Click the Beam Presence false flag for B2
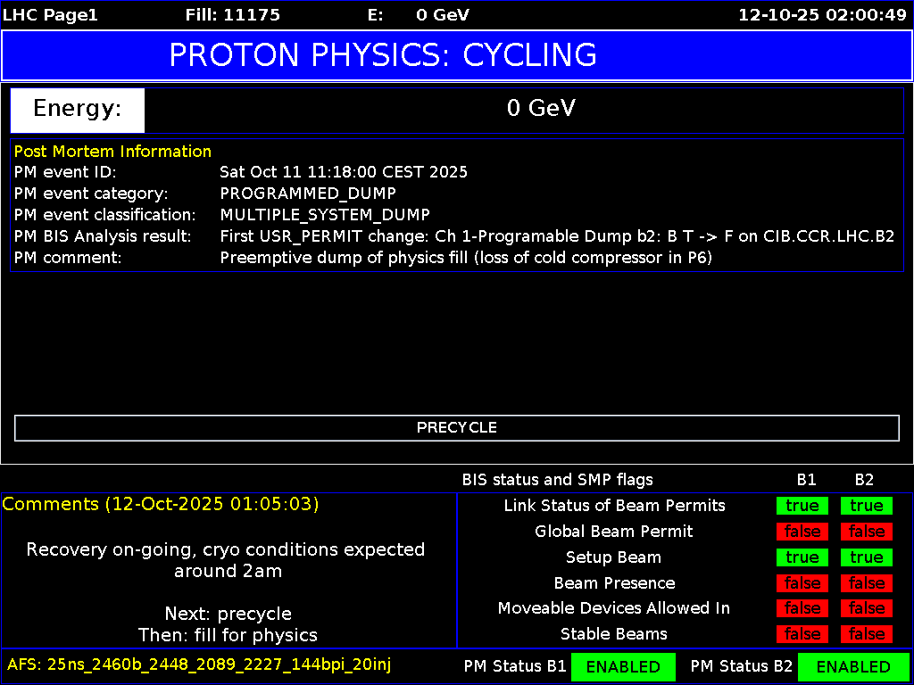 point(865,582)
